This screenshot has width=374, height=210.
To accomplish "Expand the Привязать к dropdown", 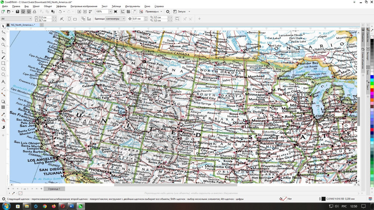I will click(x=161, y=12).
